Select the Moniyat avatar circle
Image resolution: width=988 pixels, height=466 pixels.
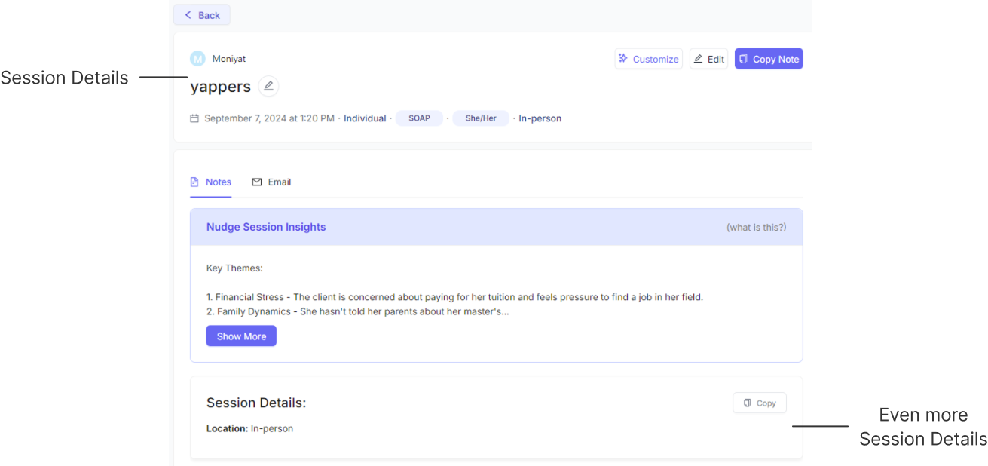(197, 58)
